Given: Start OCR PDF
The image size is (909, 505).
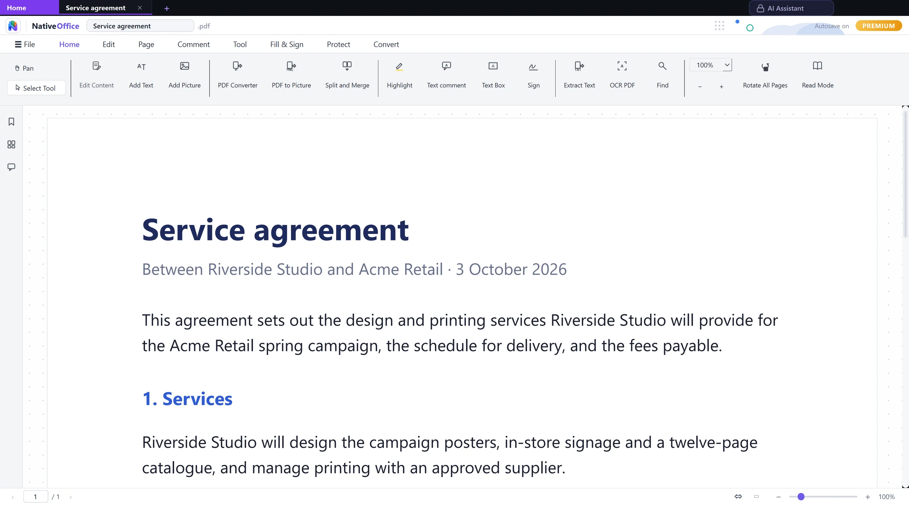Looking at the screenshot, I should 622,75.
